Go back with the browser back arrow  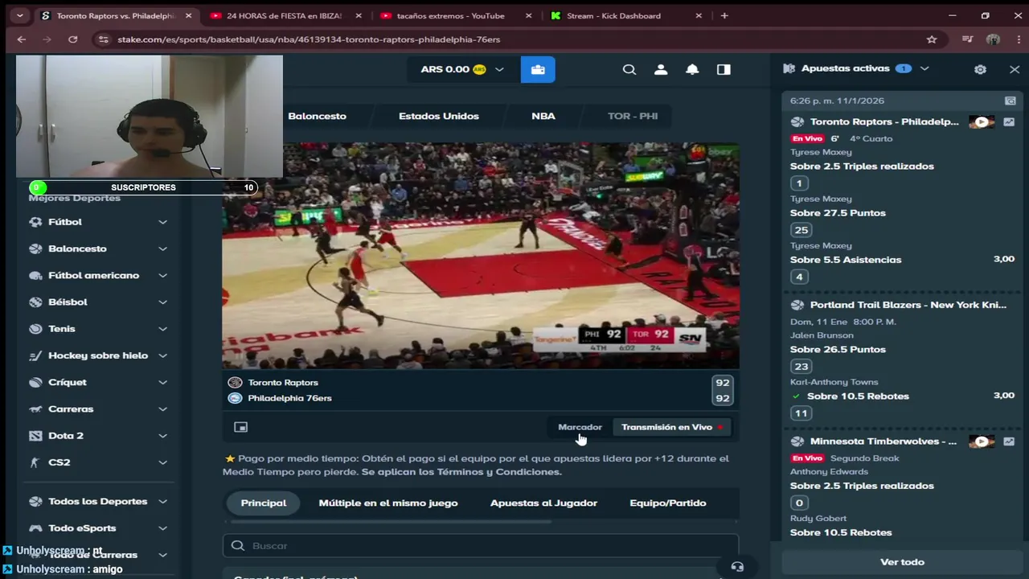coord(22,39)
